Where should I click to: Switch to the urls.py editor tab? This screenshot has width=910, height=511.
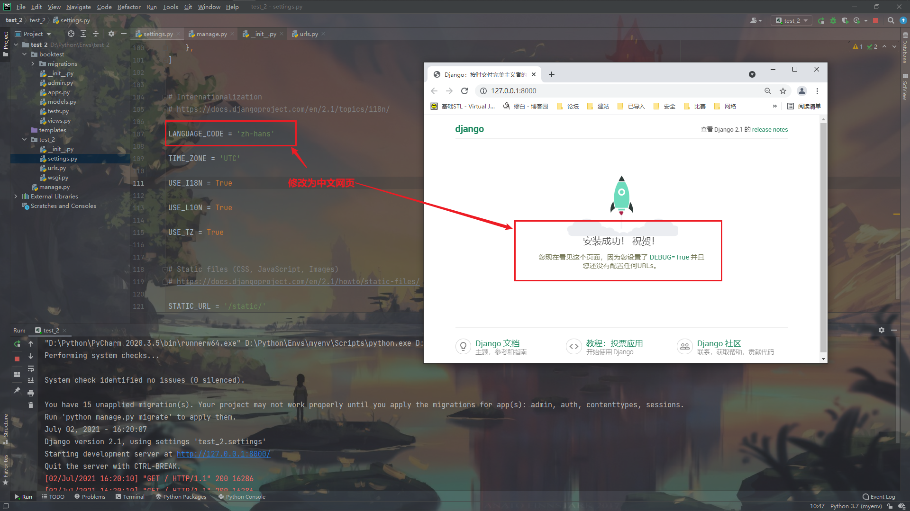[x=309, y=34]
